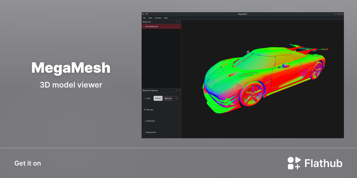Click the pin icon in the title bar

click(147, 14)
